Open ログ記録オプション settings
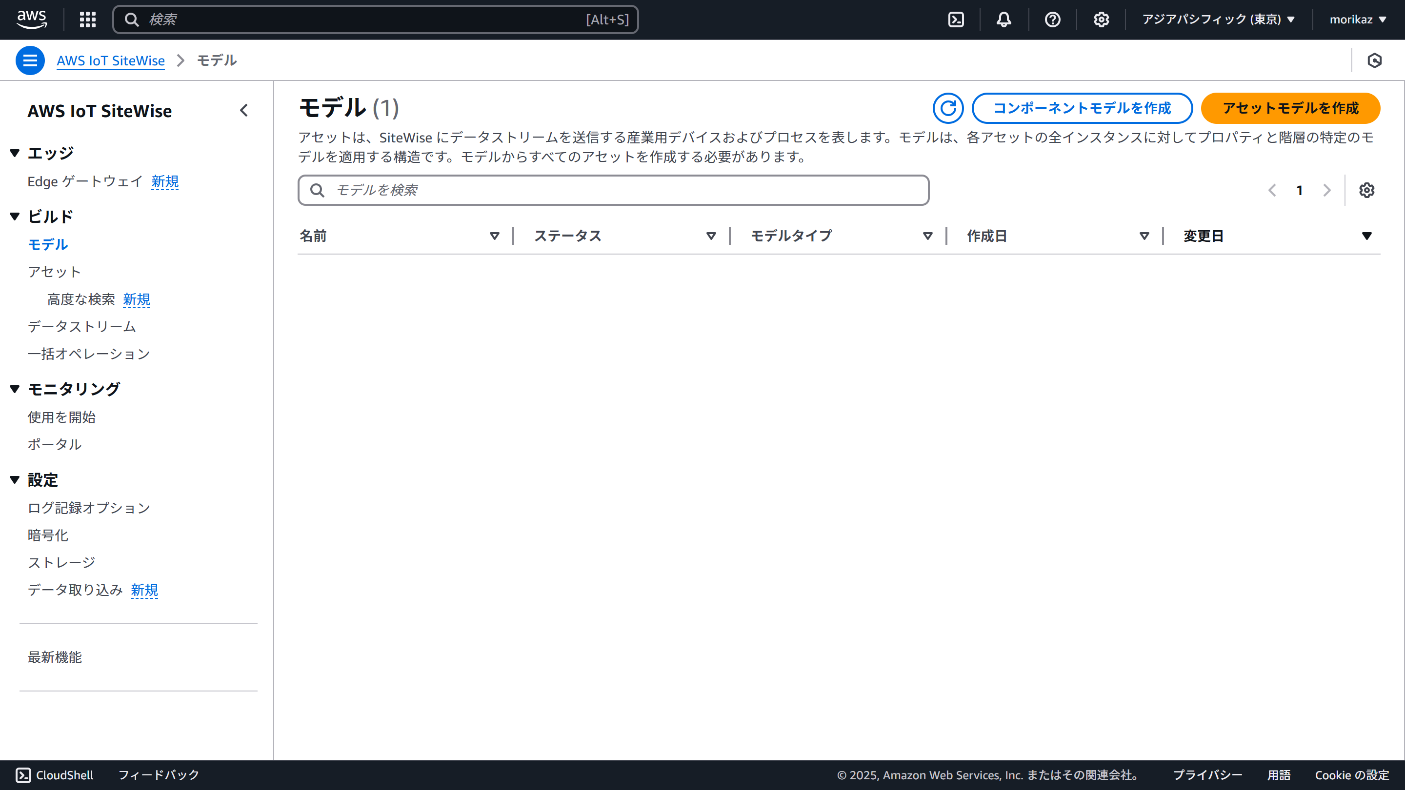 [89, 508]
